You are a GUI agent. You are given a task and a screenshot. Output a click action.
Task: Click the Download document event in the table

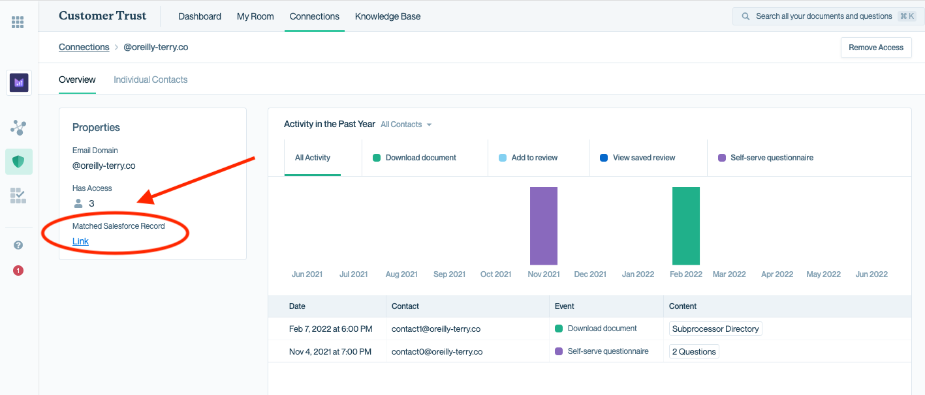pos(603,329)
